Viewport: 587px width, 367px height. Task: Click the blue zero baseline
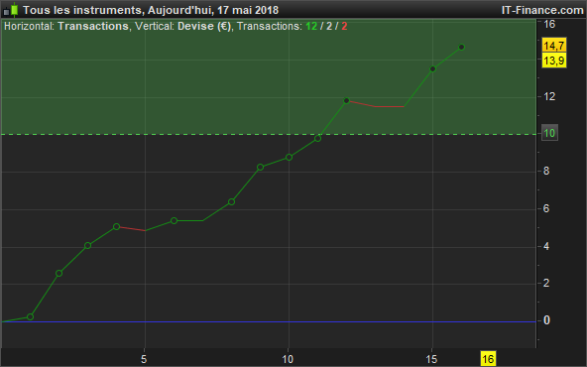tap(268, 321)
